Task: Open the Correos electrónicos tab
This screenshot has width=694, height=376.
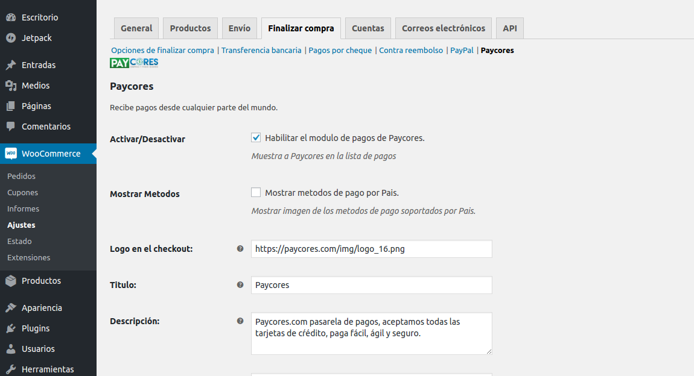Action: pyautogui.click(x=444, y=28)
